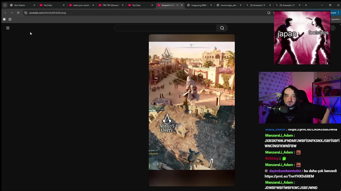The height and width of the screenshot is (191, 341).
Task: Click the Assassin's Creed Unity logo text
Action: (x=167, y=124)
